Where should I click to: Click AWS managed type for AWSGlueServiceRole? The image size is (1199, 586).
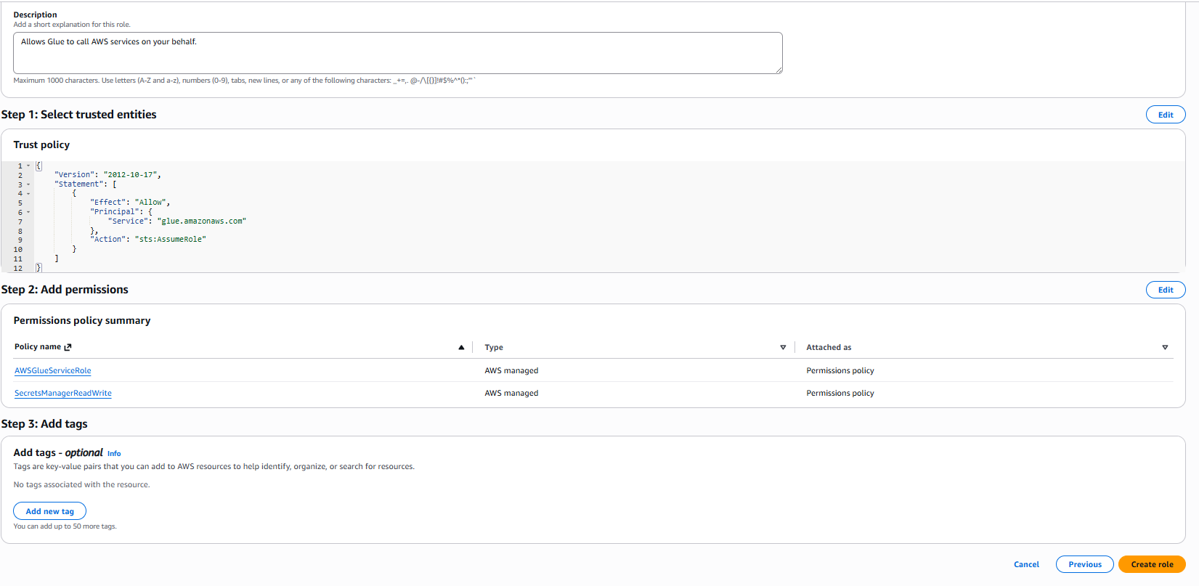[x=511, y=370]
